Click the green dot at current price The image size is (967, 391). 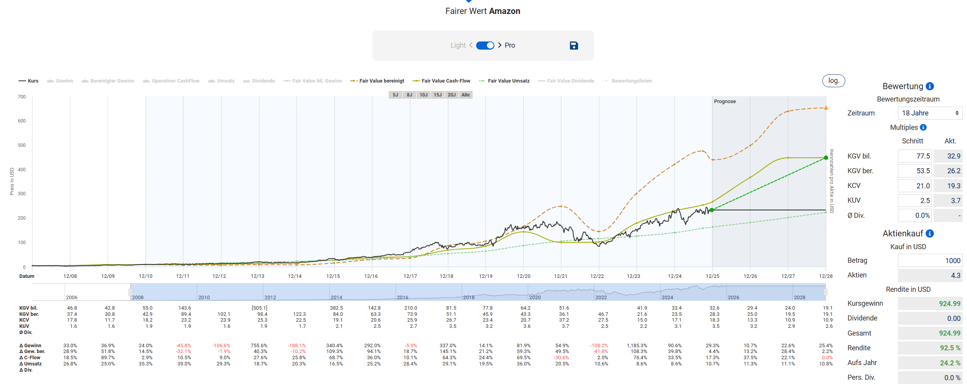(712, 210)
